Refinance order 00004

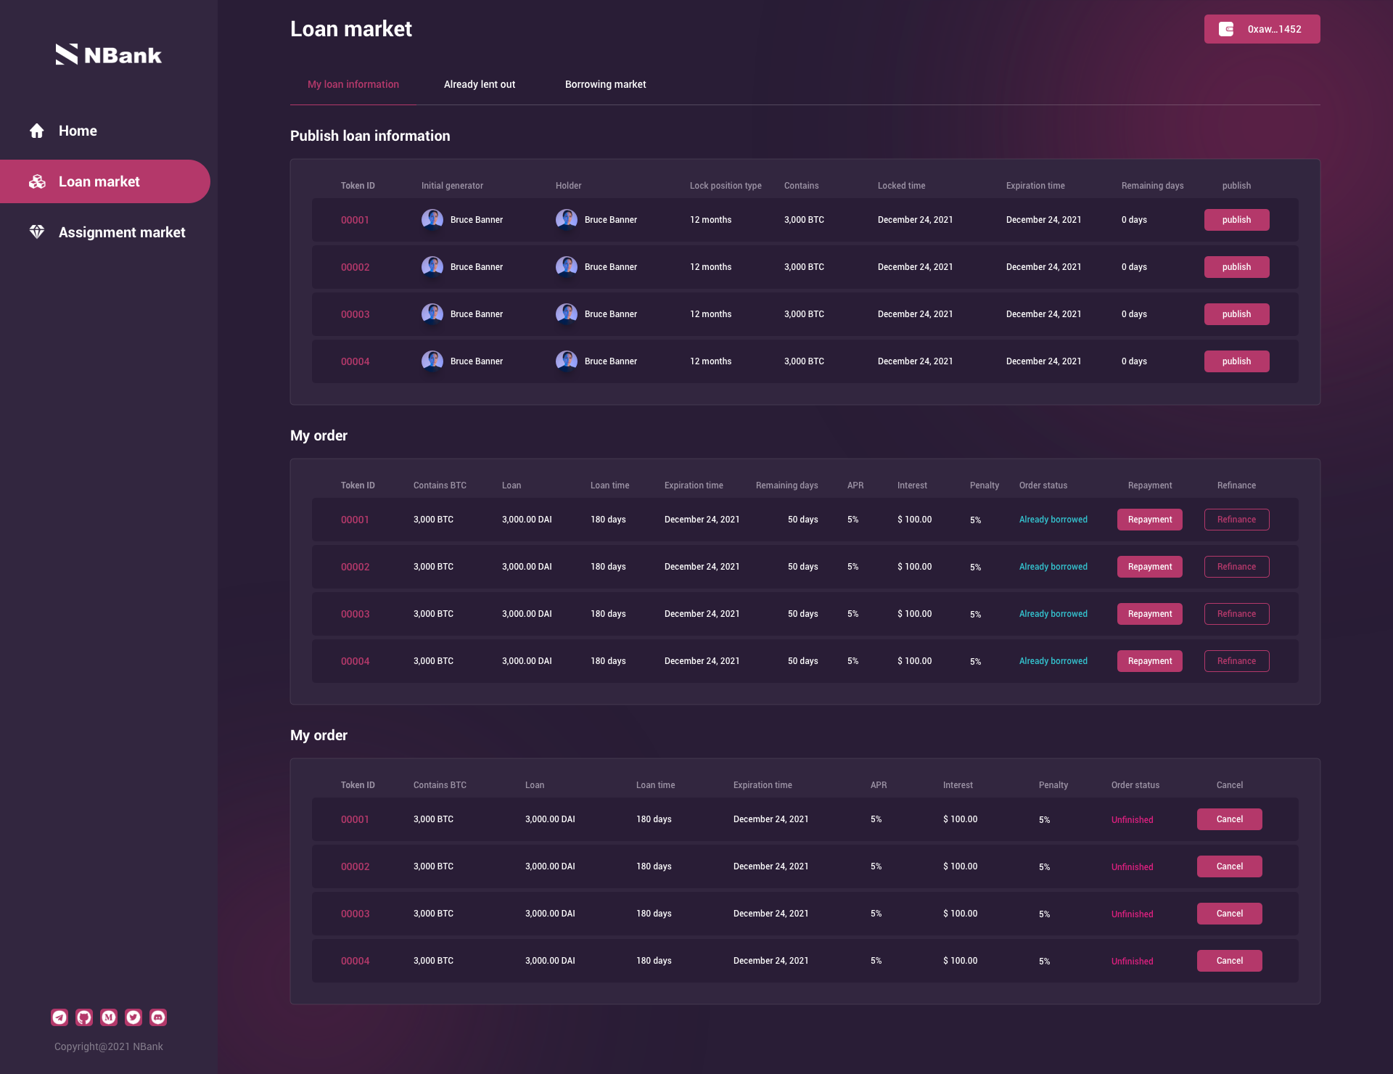[x=1236, y=661]
